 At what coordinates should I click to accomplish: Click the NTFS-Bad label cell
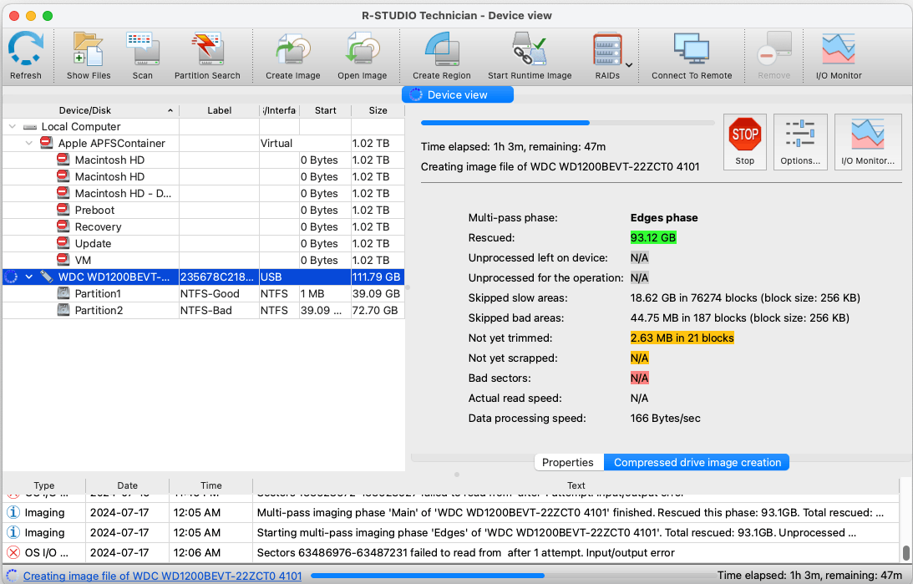tap(219, 310)
